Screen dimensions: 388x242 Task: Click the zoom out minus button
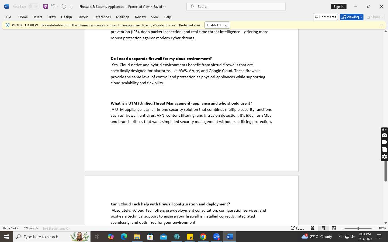coord(342,228)
